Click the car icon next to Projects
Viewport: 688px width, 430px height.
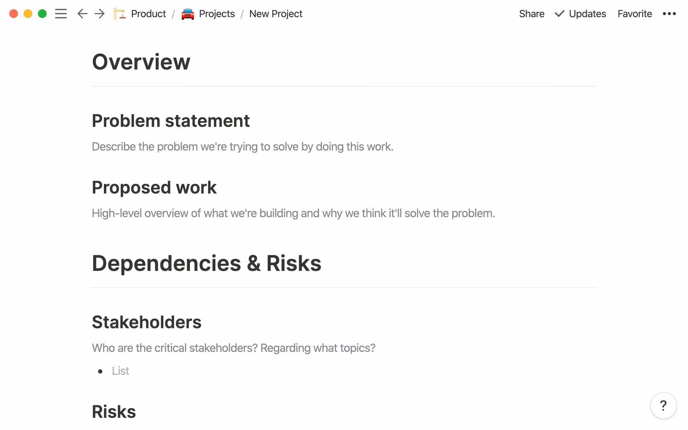pos(188,14)
